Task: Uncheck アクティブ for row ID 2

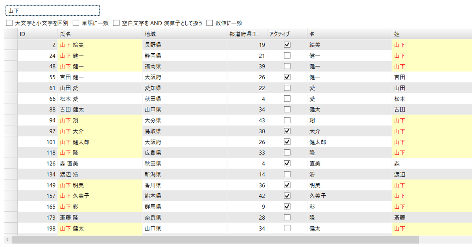Action: coord(287,44)
